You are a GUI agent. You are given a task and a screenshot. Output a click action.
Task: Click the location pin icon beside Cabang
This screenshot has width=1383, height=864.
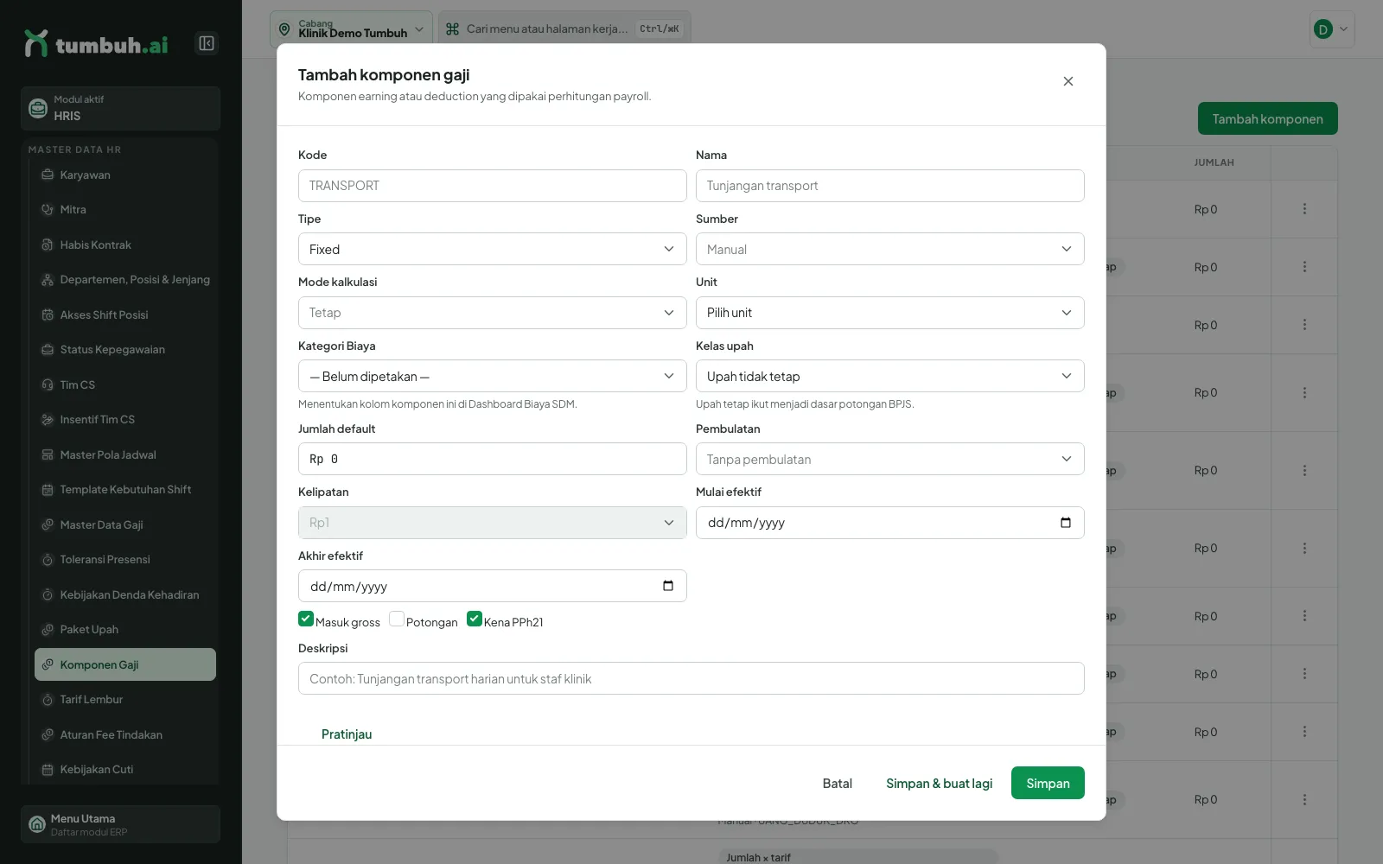[x=284, y=29]
